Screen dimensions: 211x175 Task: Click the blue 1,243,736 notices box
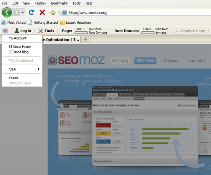pyautogui.click(x=103, y=141)
